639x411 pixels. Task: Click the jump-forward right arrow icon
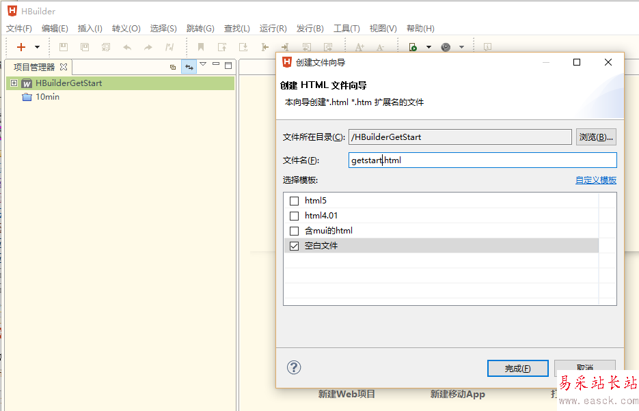coord(285,47)
